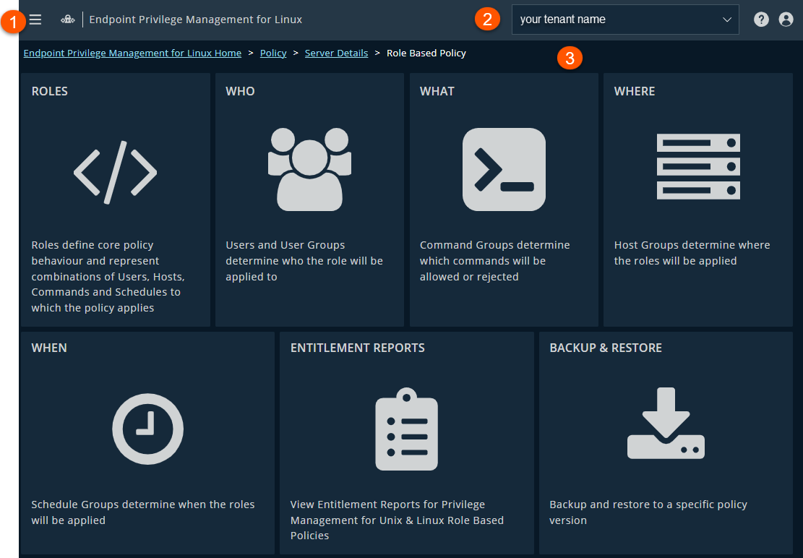Click the Where server stack icon

pos(698,166)
